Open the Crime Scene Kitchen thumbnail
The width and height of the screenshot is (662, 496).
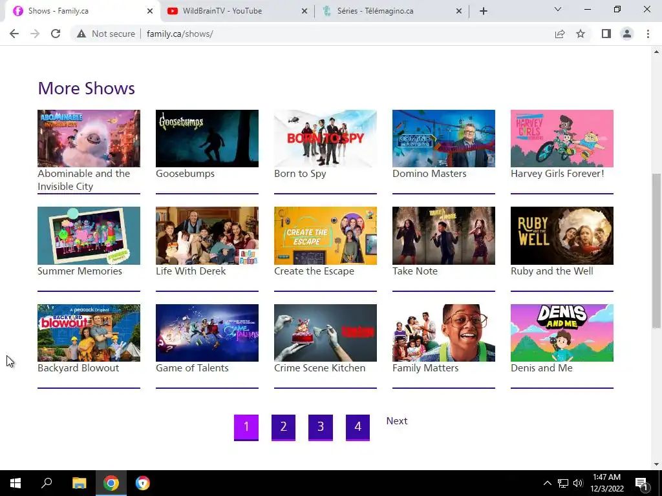point(325,333)
